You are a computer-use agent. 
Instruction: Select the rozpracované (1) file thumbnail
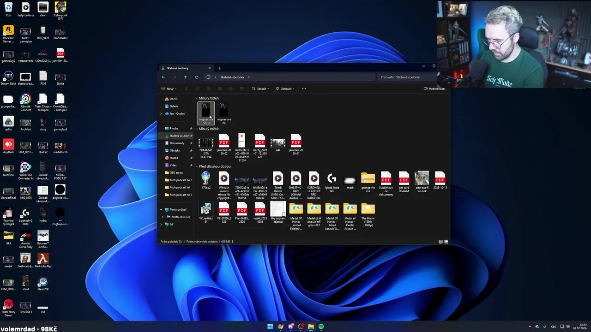(x=206, y=113)
